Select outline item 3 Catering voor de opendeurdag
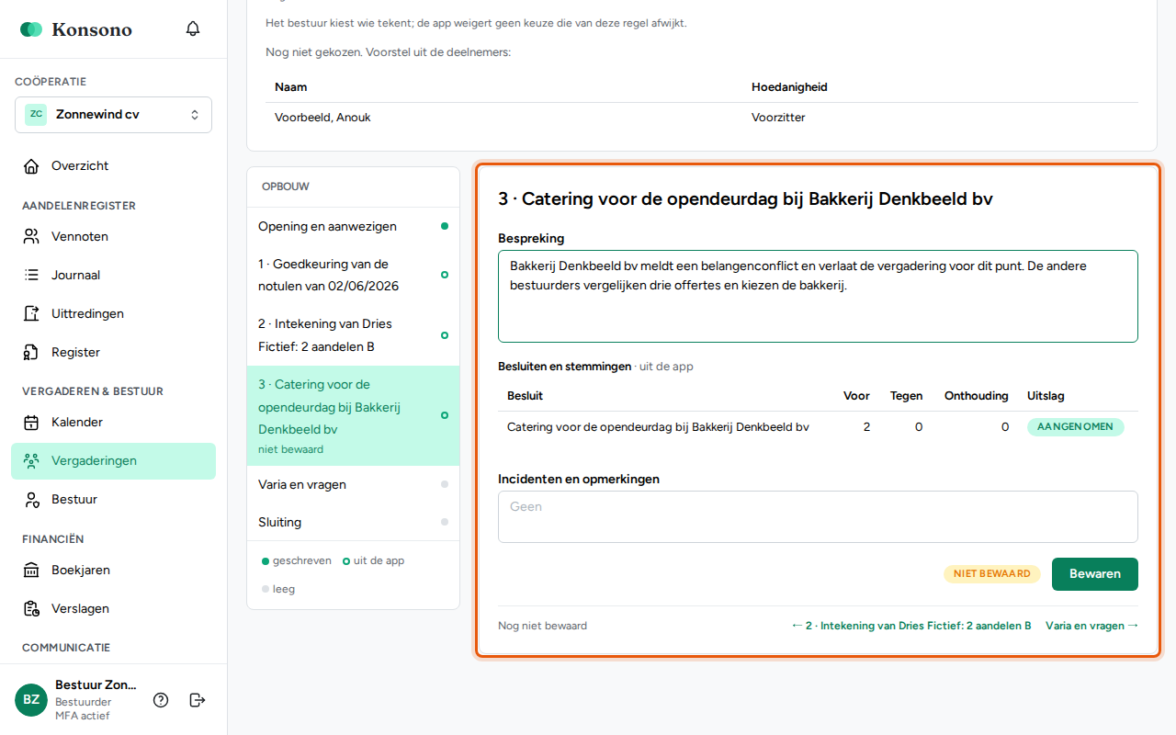1176x735 pixels. click(x=353, y=416)
